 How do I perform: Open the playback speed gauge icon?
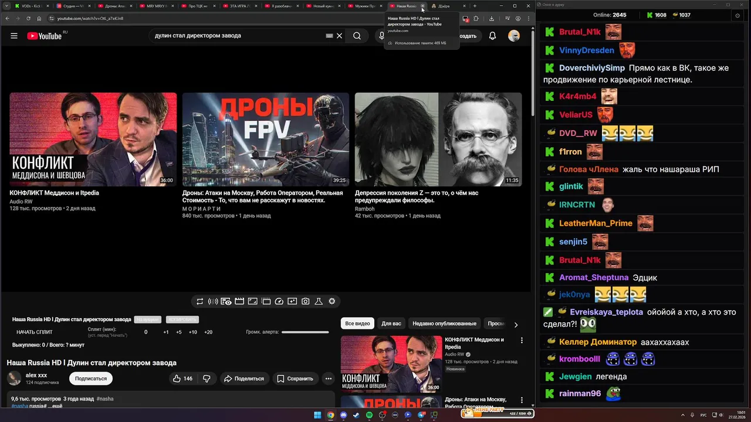(279, 301)
